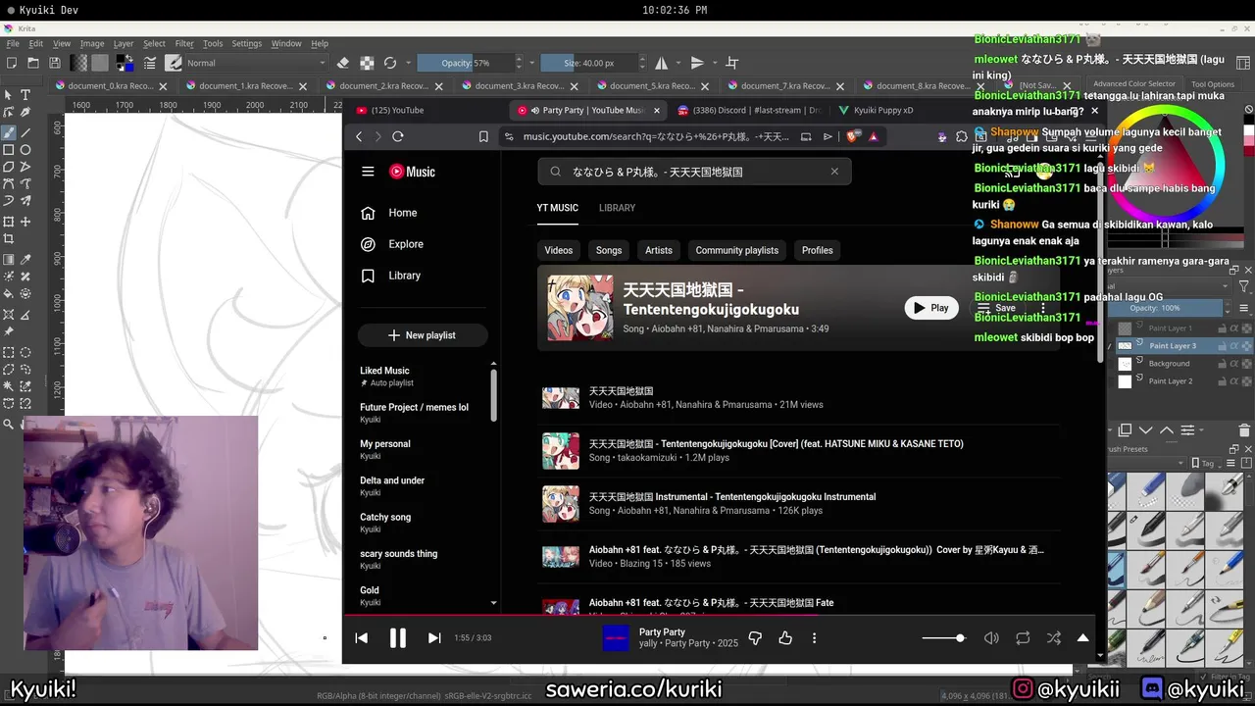Open file with folder icon in Krita

(32, 63)
